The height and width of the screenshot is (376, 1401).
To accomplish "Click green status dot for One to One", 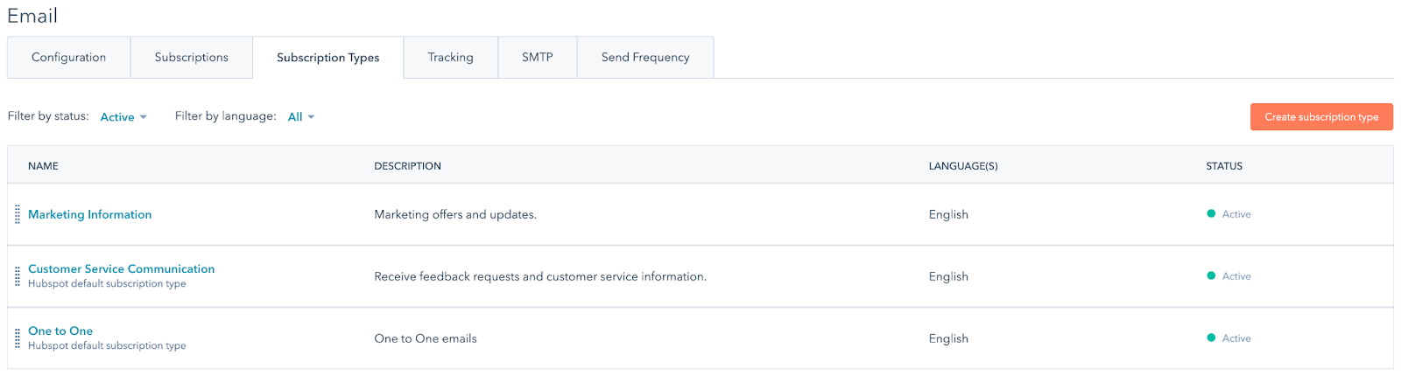I will pos(1211,338).
